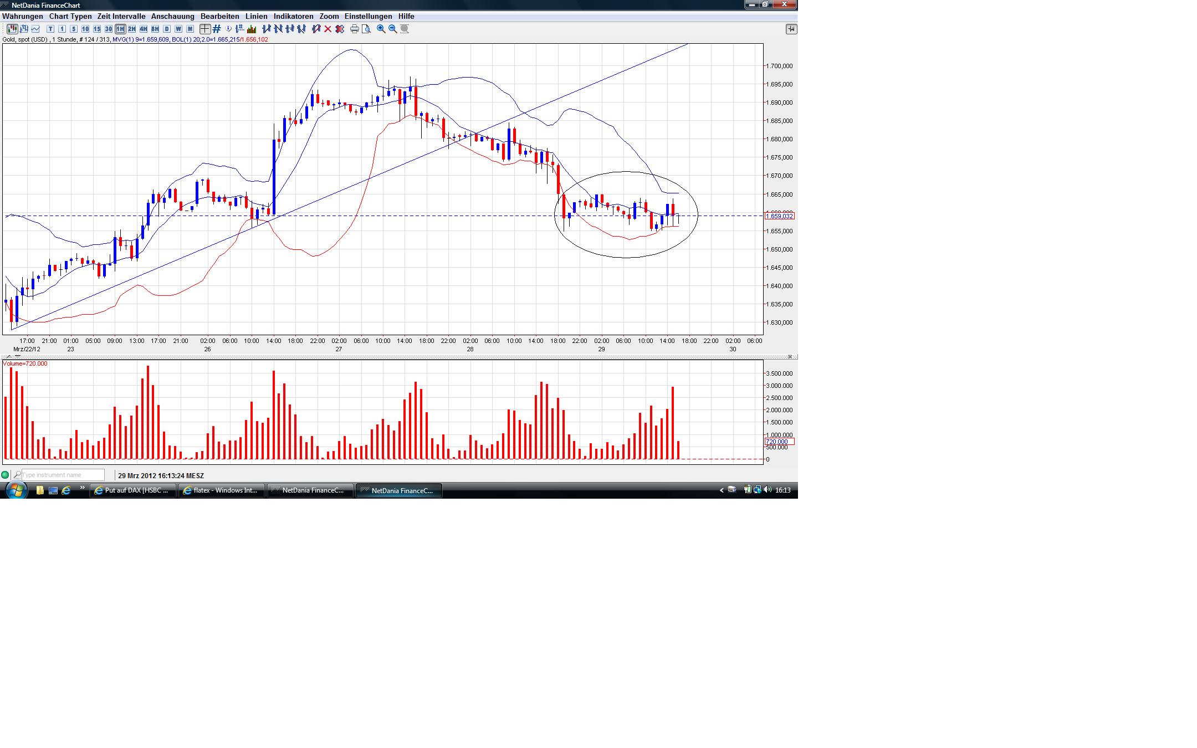Viewport: 1197px width, 748px height.
Task: Switch to the line chart icon
Action: (x=36, y=29)
